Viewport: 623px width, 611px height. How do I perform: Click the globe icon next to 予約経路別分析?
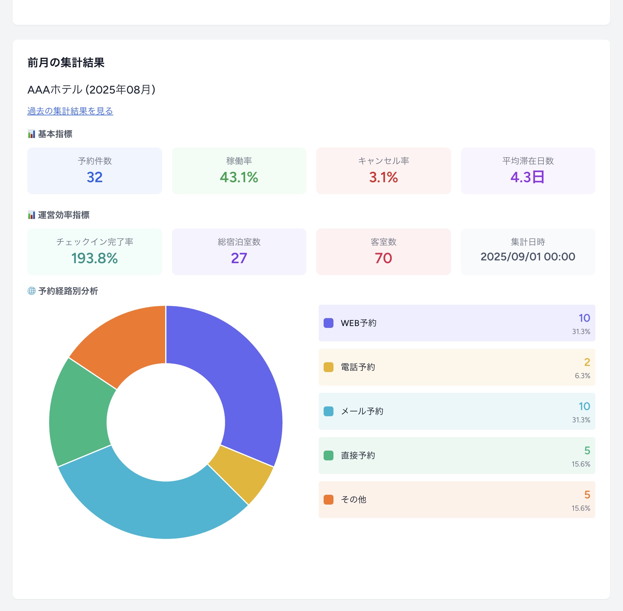point(32,291)
